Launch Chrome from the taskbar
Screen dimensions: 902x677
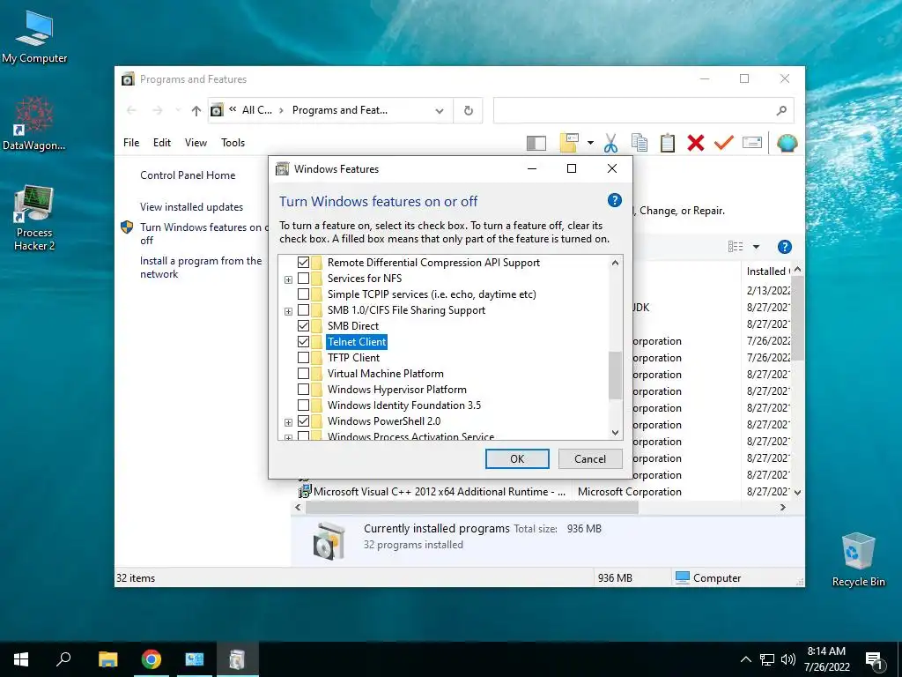coord(151,659)
